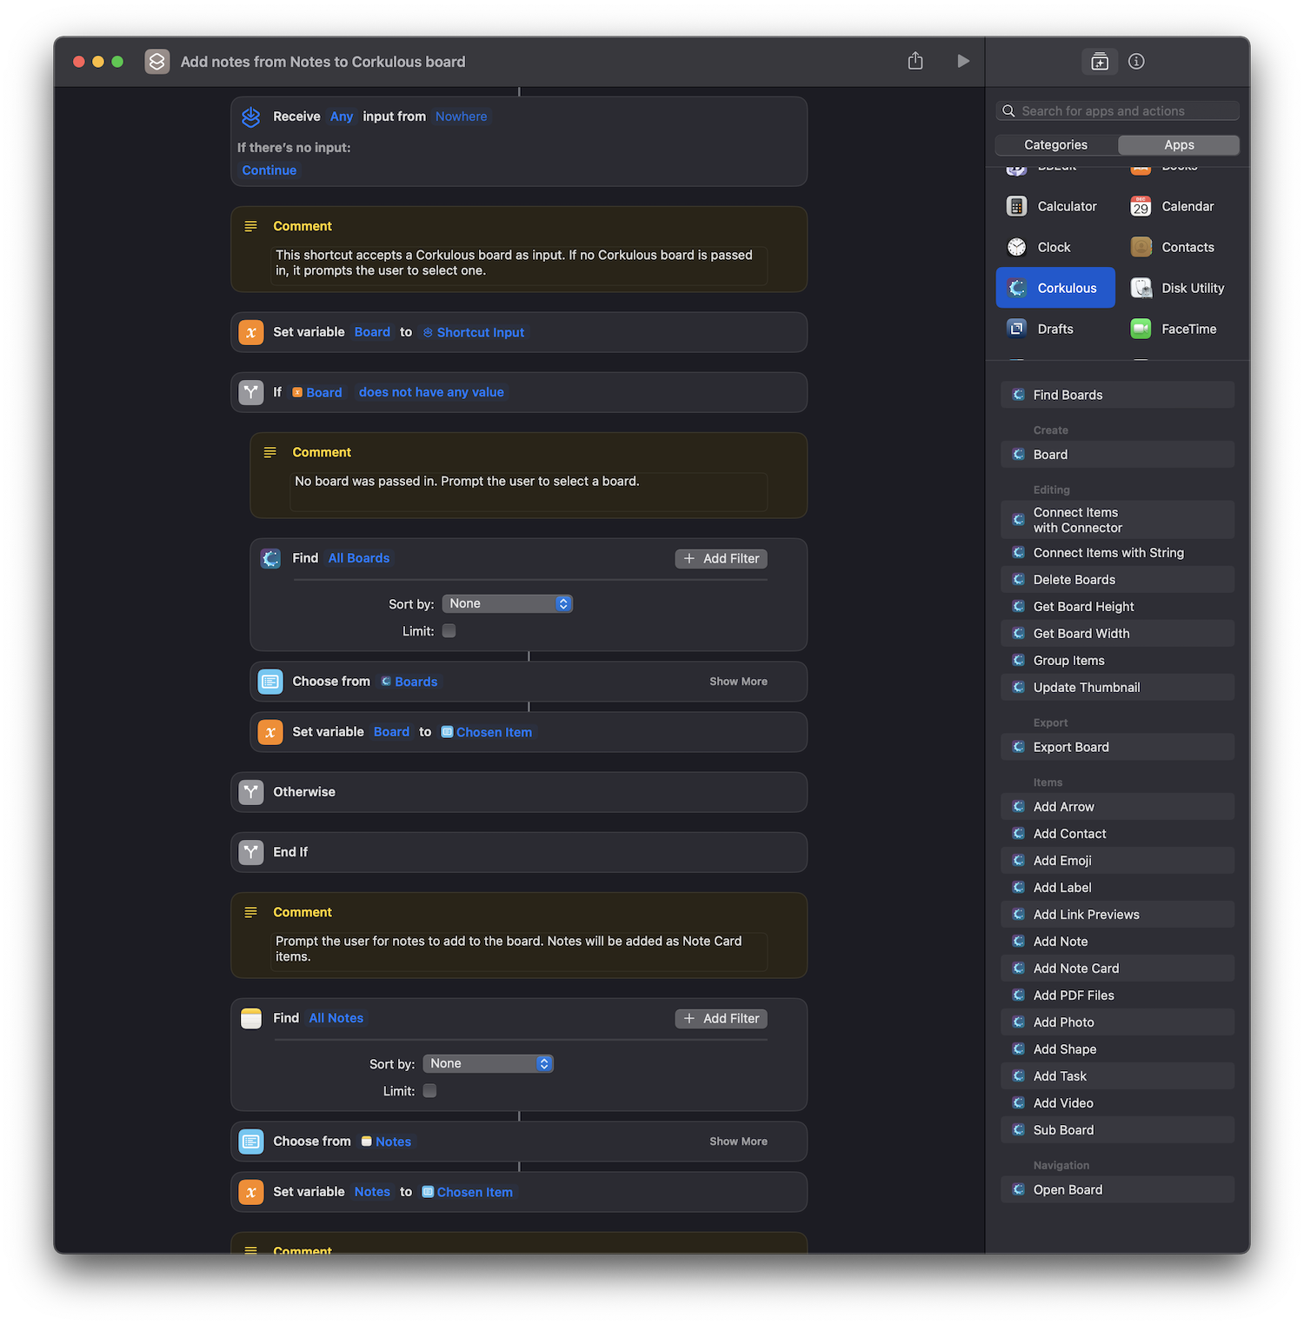This screenshot has height=1325, width=1304.
Task: Select Open Board action
Action: [x=1118, y=1190]
